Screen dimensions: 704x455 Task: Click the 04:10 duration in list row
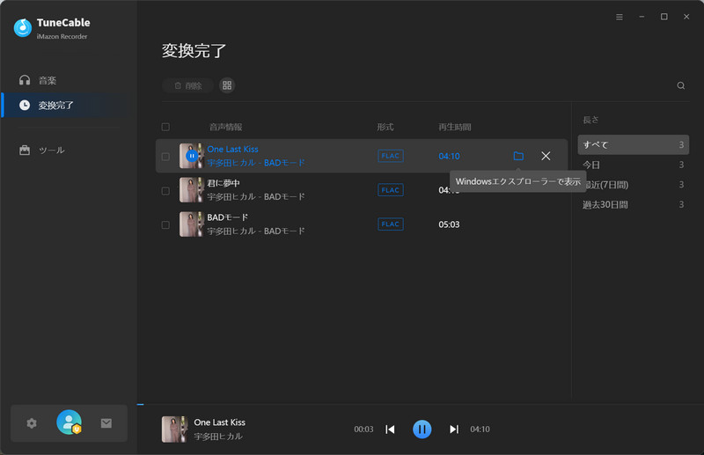(449, 157)
